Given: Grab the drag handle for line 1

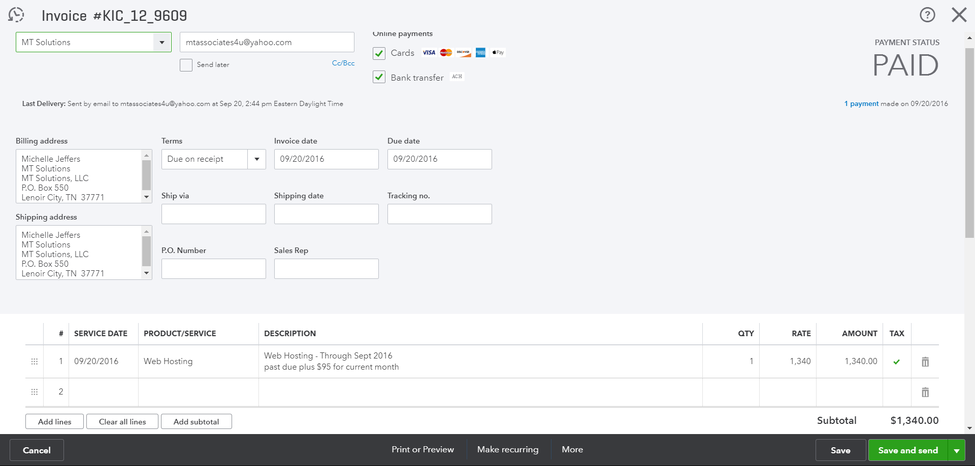Looking at the screenshot, I should 35,362.
